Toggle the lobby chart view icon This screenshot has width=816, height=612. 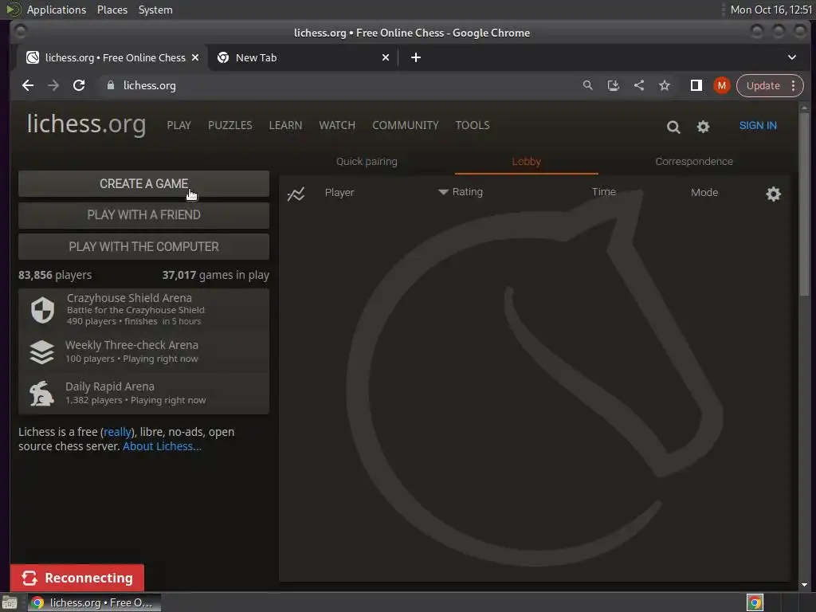pos(296,194)
